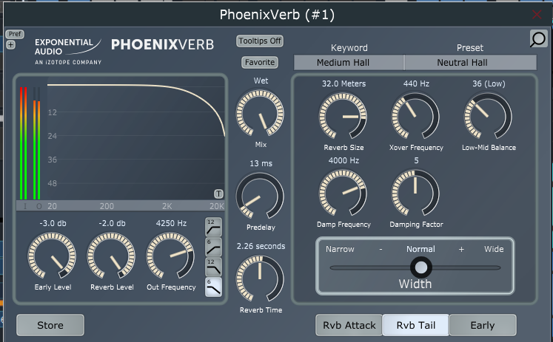Open the Preset dropdown showing Neutral Hall
Image resolution: width=553 pixels, height=342 pixels.
click(471, 63)
